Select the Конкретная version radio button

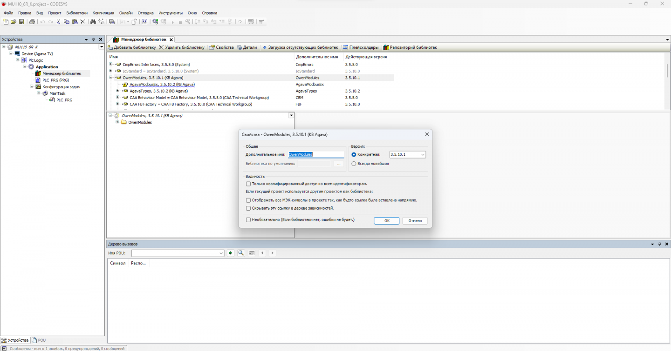[x=354, y=155]
